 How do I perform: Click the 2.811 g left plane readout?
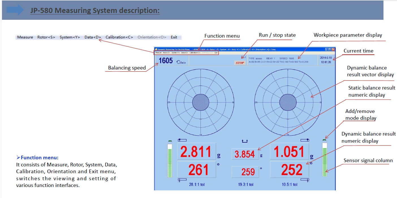(x=196, y=152)
